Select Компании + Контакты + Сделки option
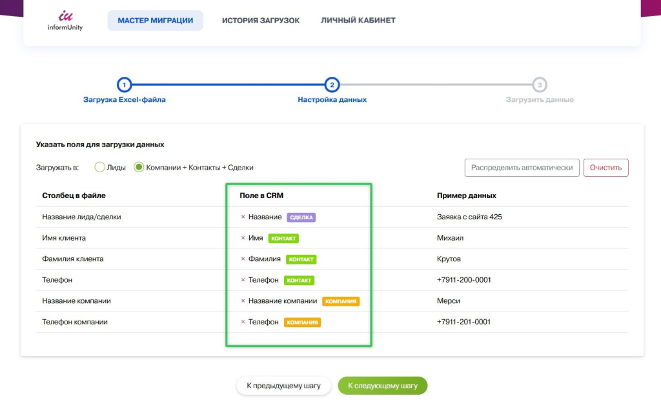Image resolution: width=661 pixels, height=407 pixels. pos(138,167)
